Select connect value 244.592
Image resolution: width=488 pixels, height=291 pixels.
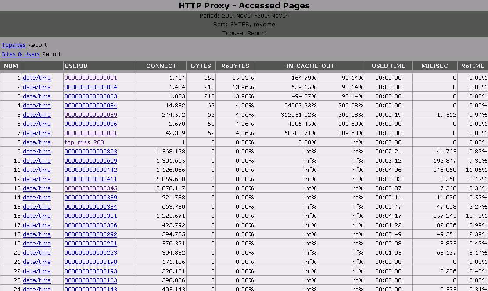coord(161,115)
